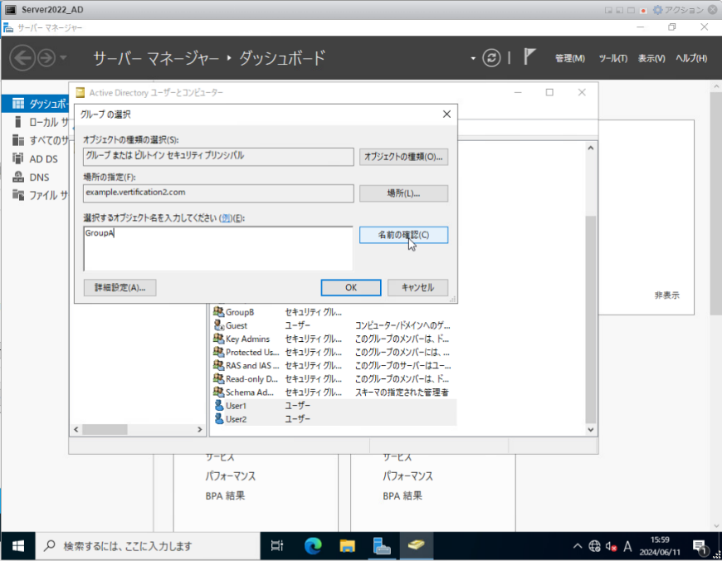This screenshot has width=722, height=561.
Task: Open the Windows Start menu
Action: point(18,546)
